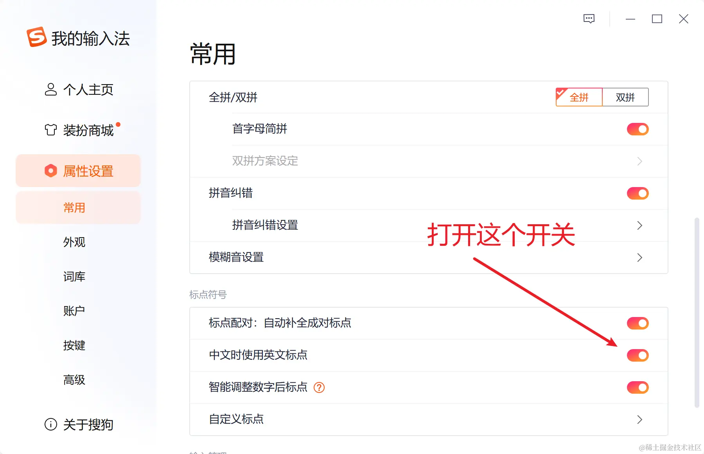704x454 pixels.
Task: Disable 标点配对 auto-complete switch
Action: pyautogui.click(x=638, y=323)
